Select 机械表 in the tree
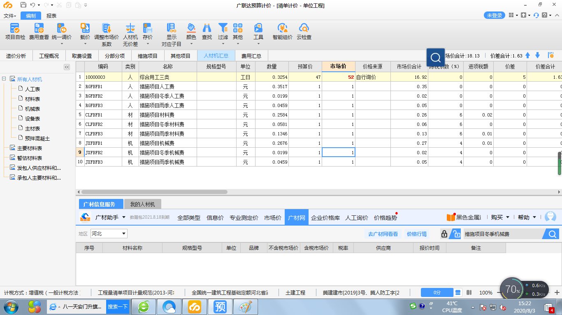This screenshot has width=562, height=315. point(33,109)
